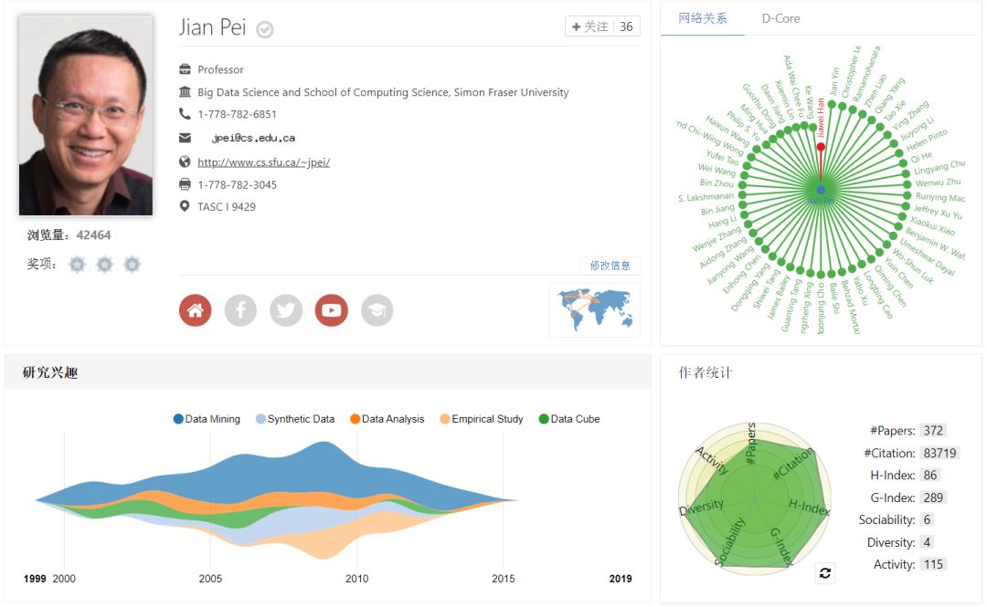Open the Facebook profile icon
This screenshot has height=607, width=987.
click(240, 310)
